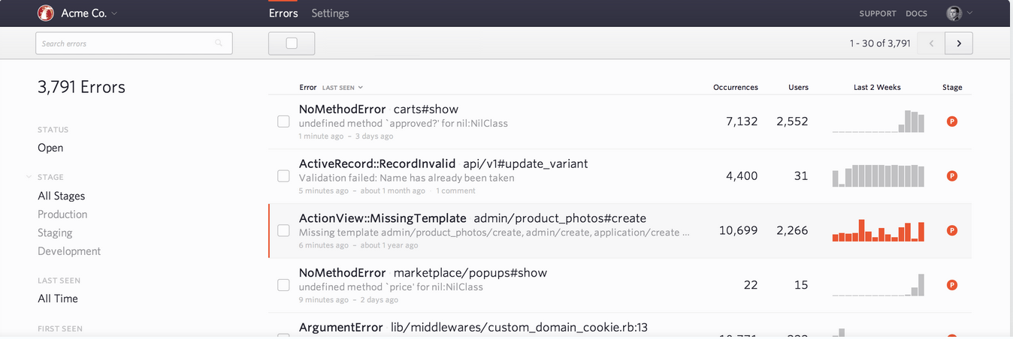Select the All Stages filter
1013x339 pixels.
(62, 196)
